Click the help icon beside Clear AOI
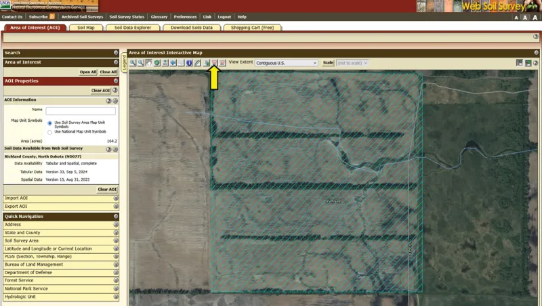 coord(115,90)
